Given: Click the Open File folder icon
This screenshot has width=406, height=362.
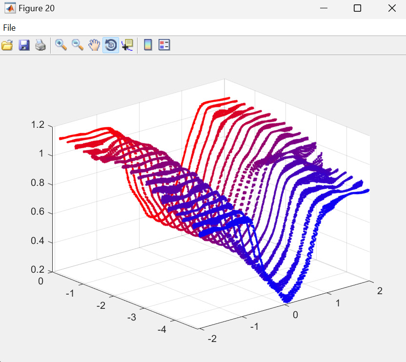Looking at the screenshot, I should click(x=7, y=45).
